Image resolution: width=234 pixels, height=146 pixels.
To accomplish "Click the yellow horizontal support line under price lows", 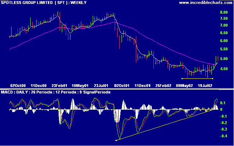I will pos(197,78).
